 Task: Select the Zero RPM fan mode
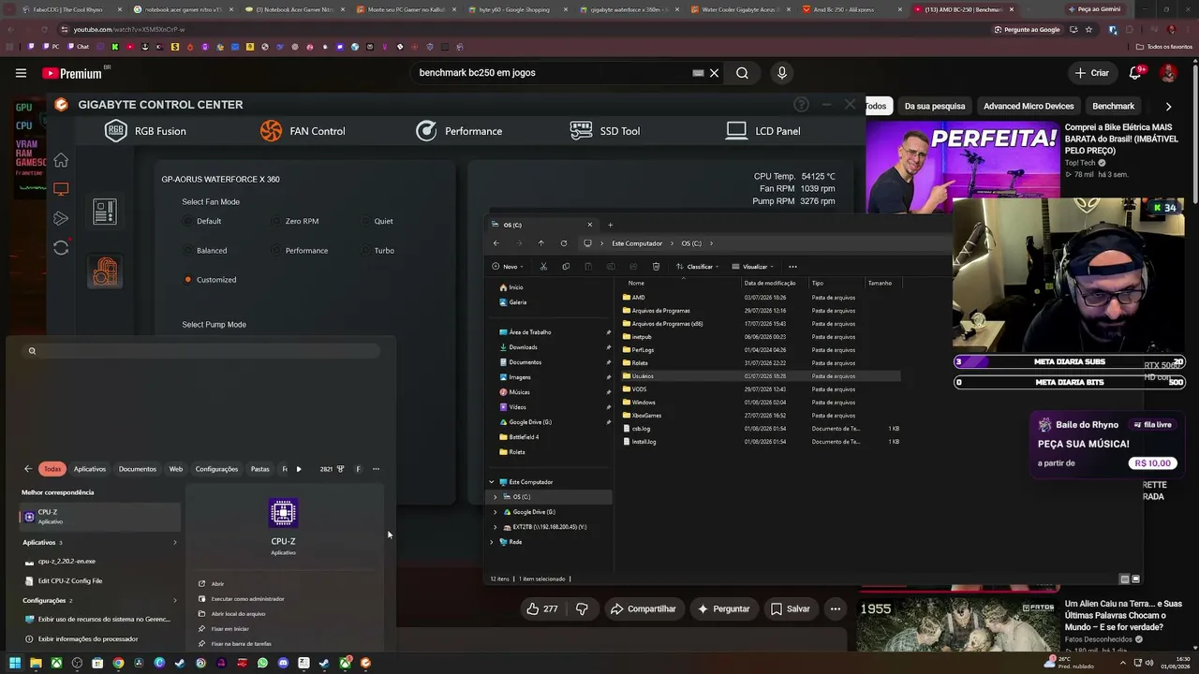(x=295, y=221)
